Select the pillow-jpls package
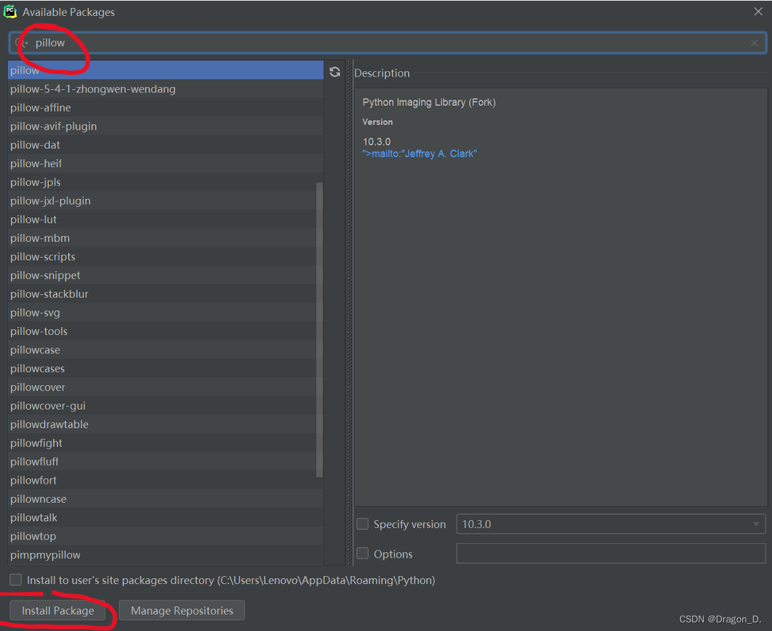Image resolution: width=772 pixels, height=631 pixels. (166, 182)
